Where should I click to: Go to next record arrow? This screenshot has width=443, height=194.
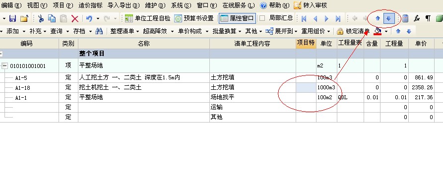326,19
